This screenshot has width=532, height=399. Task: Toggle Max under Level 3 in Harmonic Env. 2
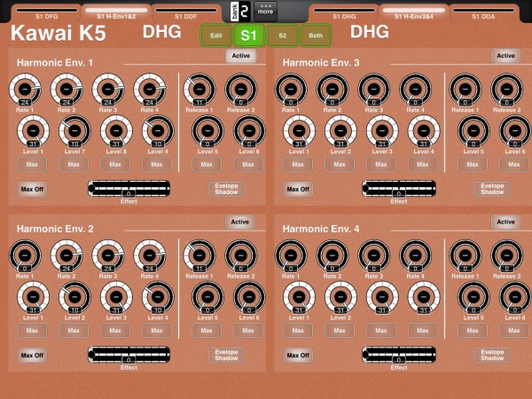point(115,331)
